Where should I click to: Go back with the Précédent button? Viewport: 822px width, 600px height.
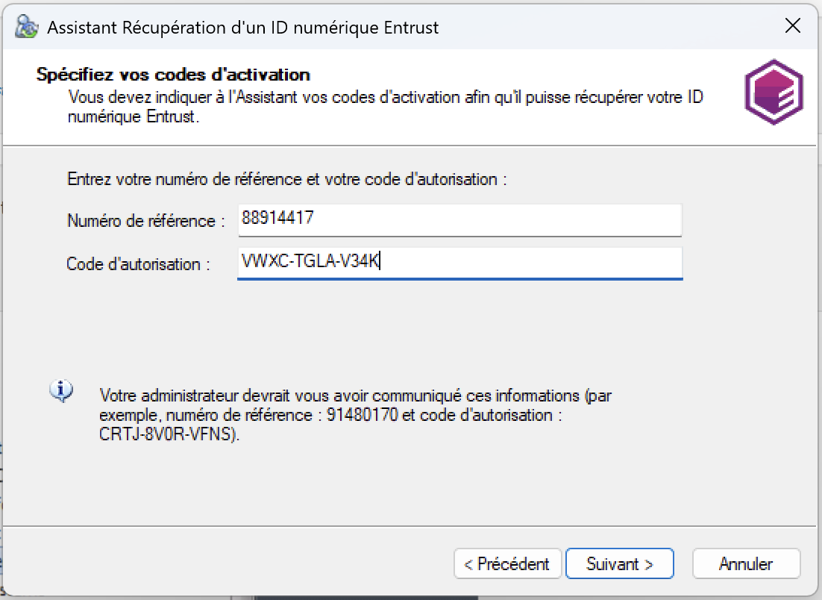click(x=506, y=564)
